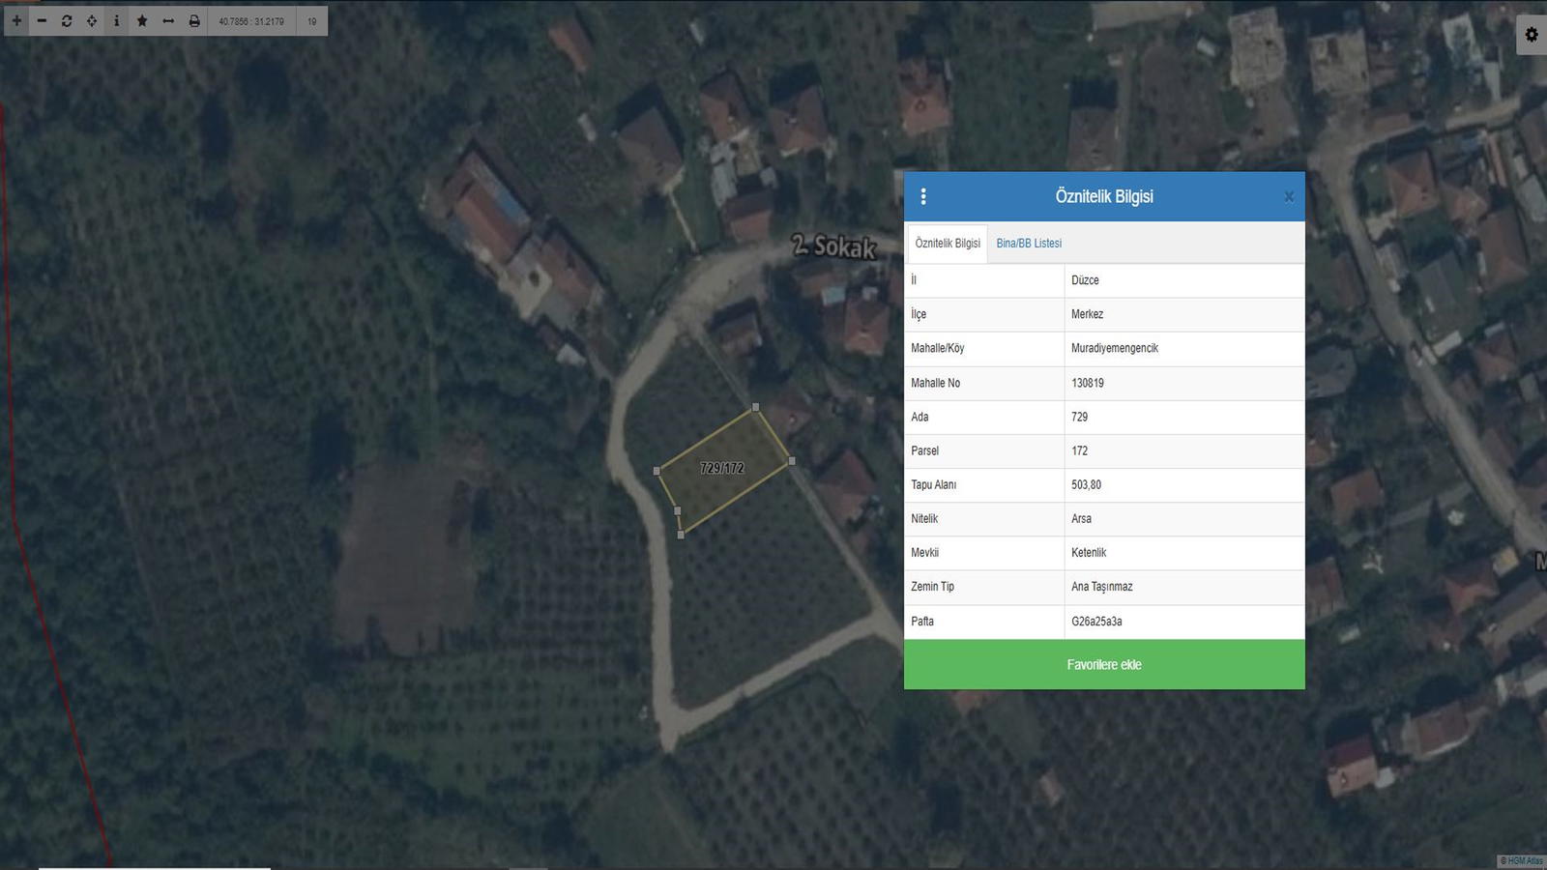1547x870 pixels.
Task: Click the print icon in toolbar
Action: [x=194, y=20]
